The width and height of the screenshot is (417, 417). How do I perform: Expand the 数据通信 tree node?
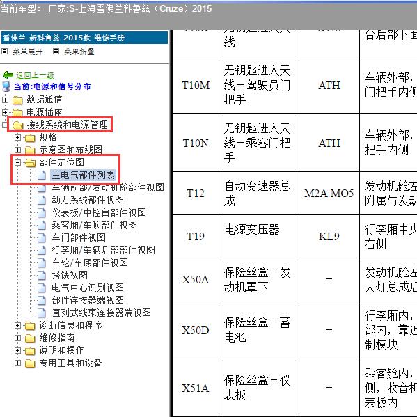pos(5,100)
